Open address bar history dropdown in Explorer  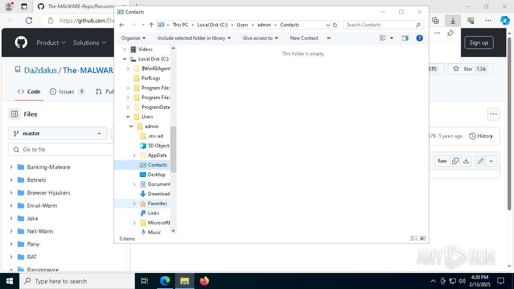(328, 25)
